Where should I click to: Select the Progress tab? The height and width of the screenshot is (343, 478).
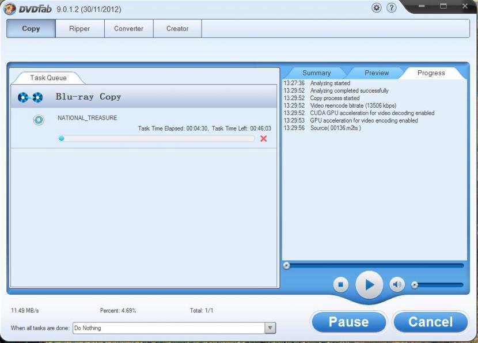(x=431, y=73)
